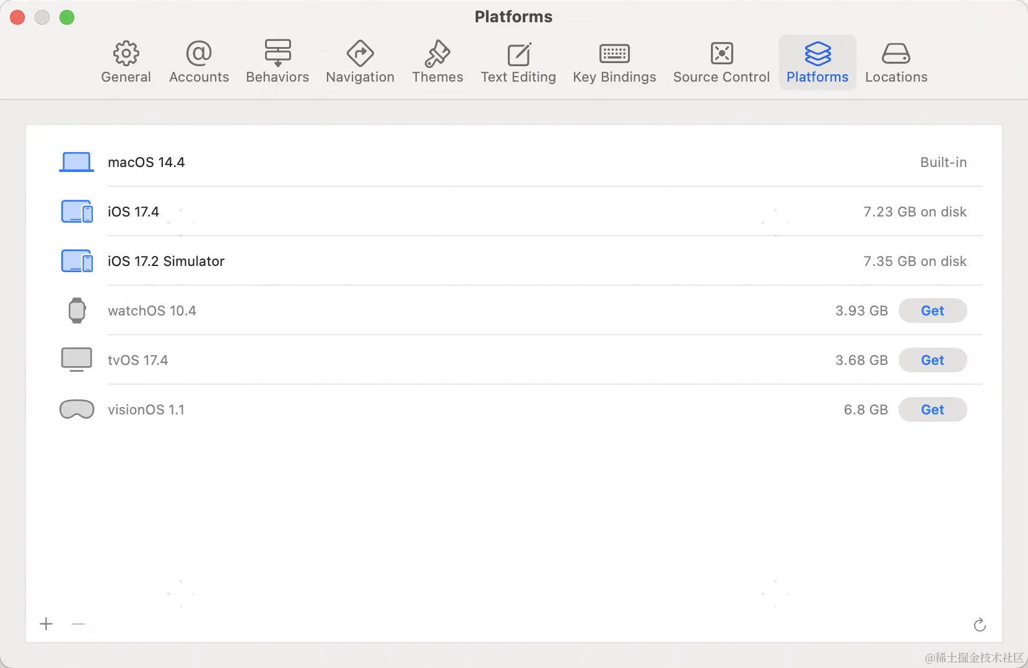
Task: Click the Built-in status text
Action: pos(943,162)
